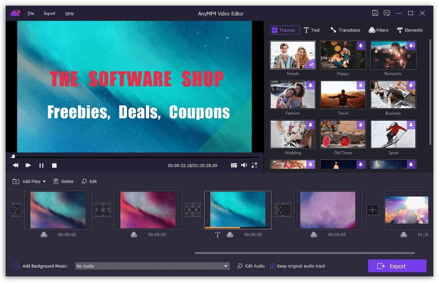Open filter icon under fifth clip
The height and width of the screenshot is (282, 439).
(404, 235)
